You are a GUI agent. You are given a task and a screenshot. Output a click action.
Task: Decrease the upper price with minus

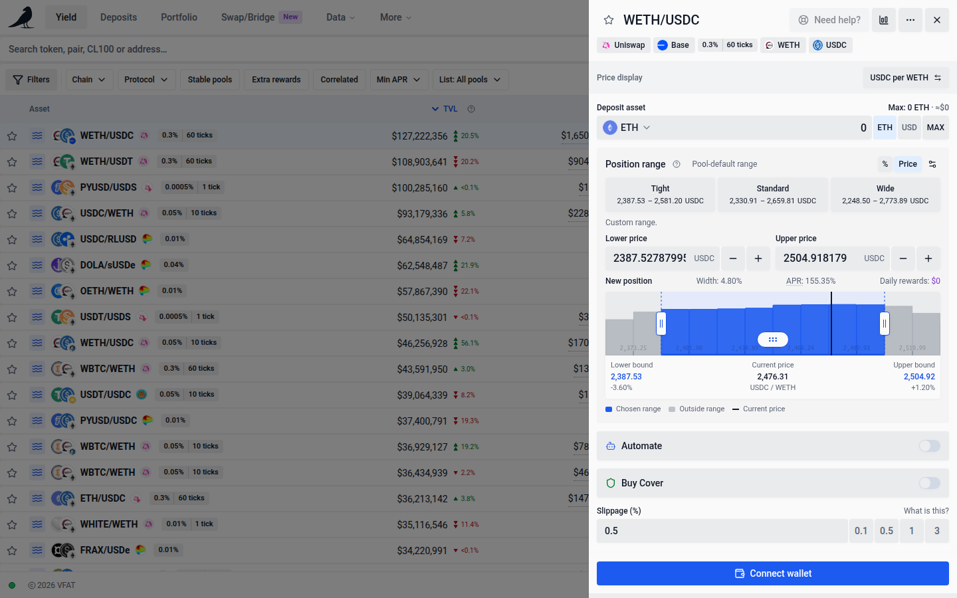pyautogui.click(x=903, y=258)
